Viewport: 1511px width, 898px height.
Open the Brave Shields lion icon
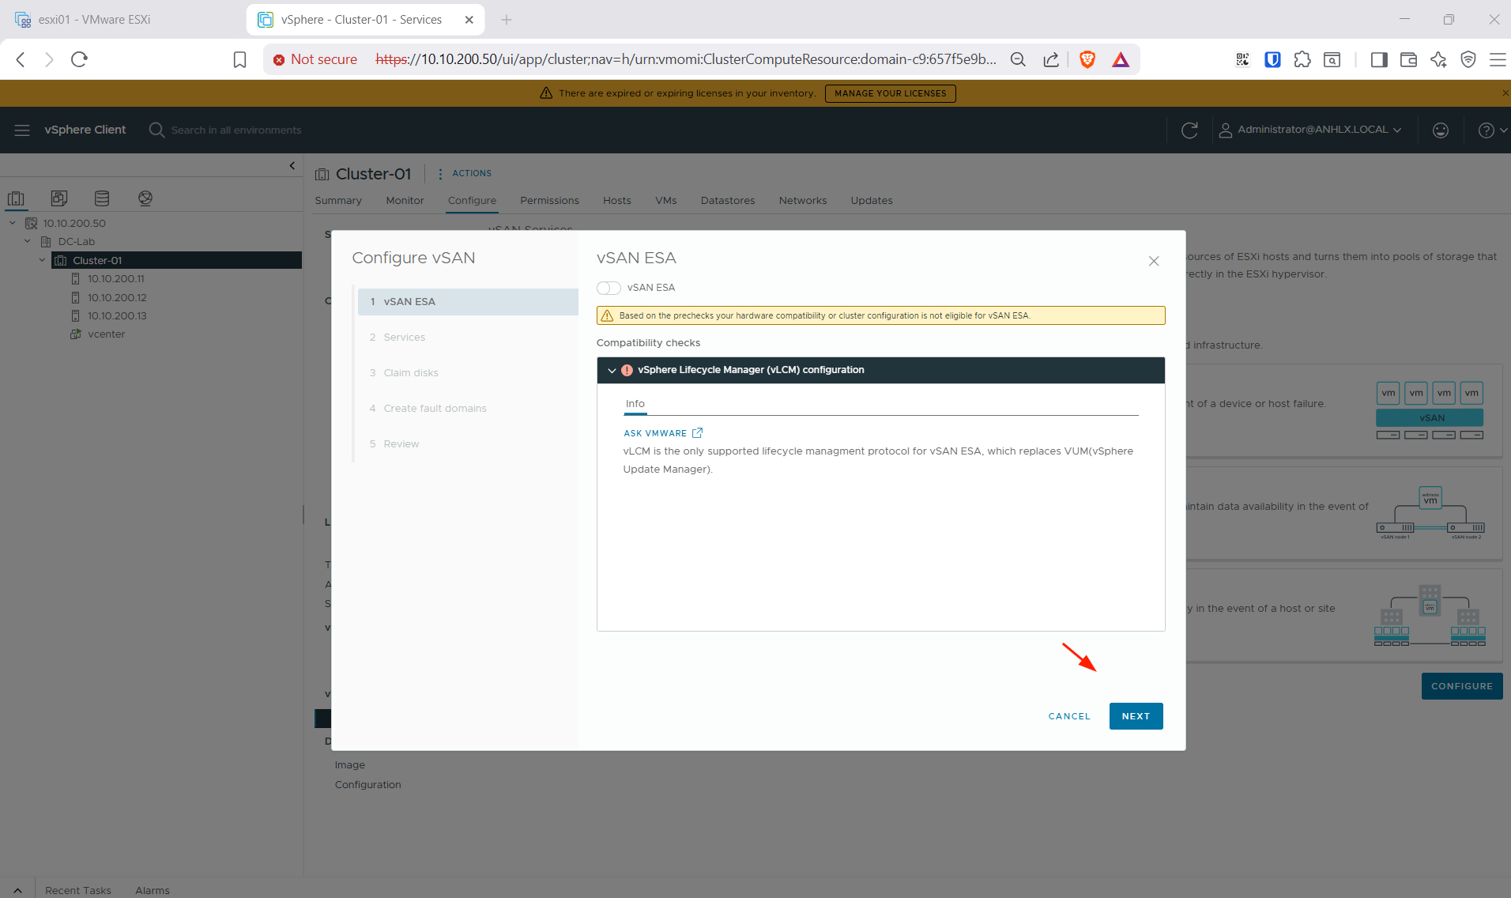1087,59
